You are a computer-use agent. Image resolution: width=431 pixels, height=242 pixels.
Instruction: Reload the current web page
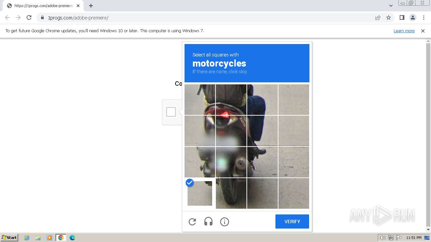(29, 17)
